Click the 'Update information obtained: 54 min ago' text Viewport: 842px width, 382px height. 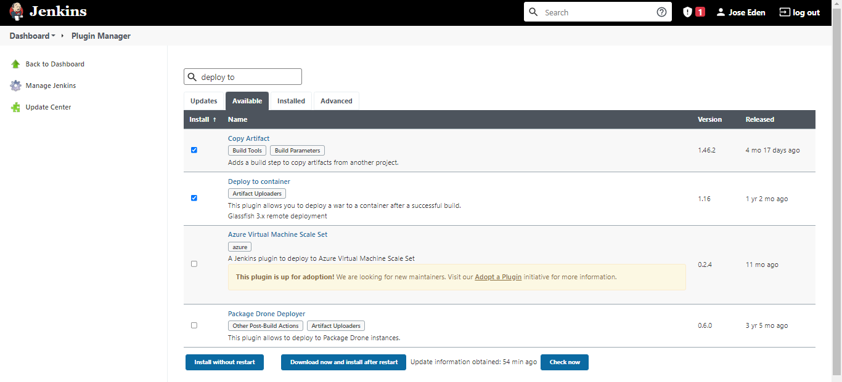pos(473,362)
